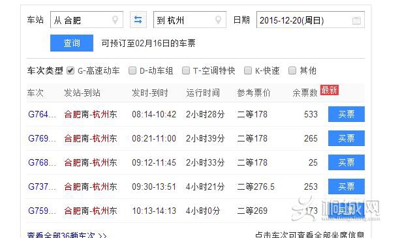
Task: Click the departure station field 从 合肥
Action: pyautogui.click(x=87, y=20)
